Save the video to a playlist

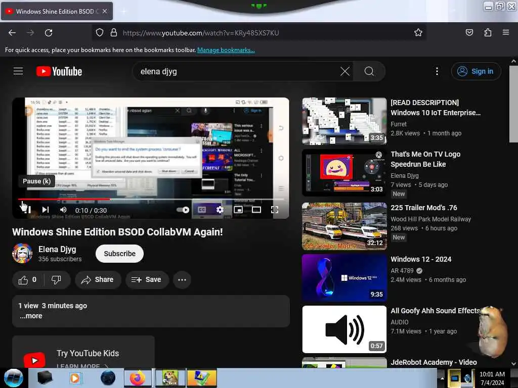(x=147, y=280)
